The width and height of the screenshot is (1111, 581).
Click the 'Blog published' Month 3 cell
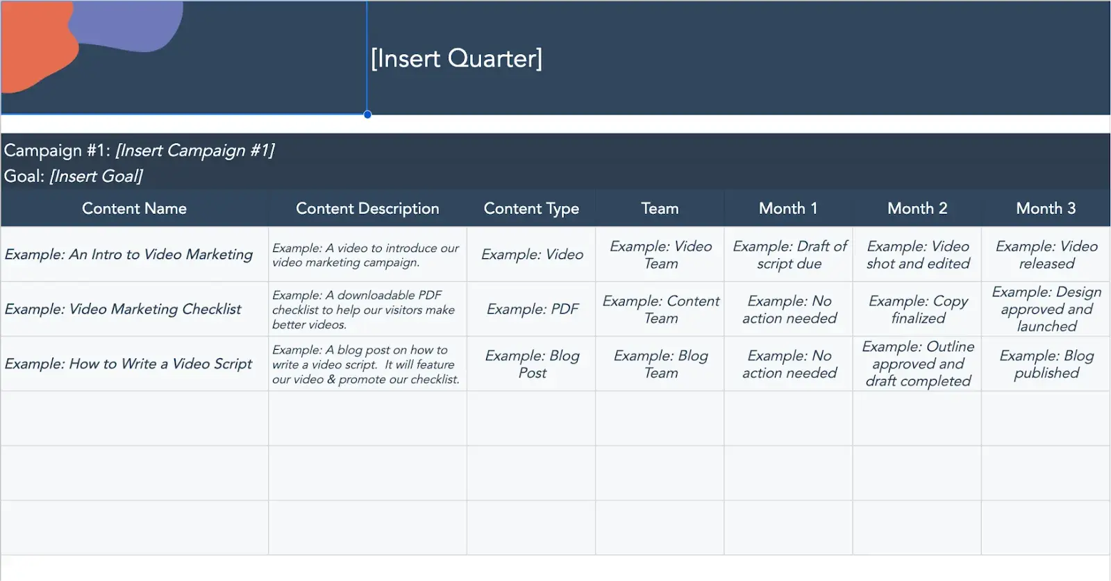click(x=1046, y=364)
